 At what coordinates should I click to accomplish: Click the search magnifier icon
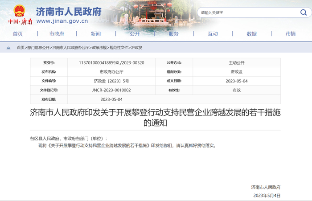[x=303, y=12]
